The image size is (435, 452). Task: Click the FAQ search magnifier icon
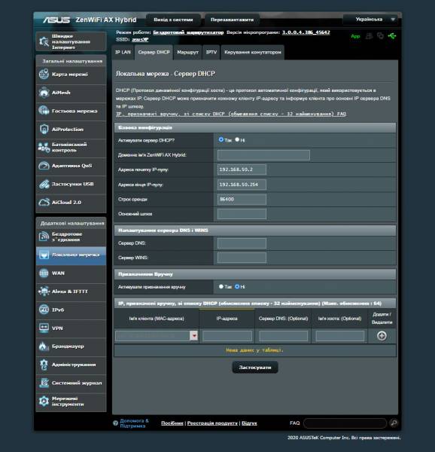[394, 423]
